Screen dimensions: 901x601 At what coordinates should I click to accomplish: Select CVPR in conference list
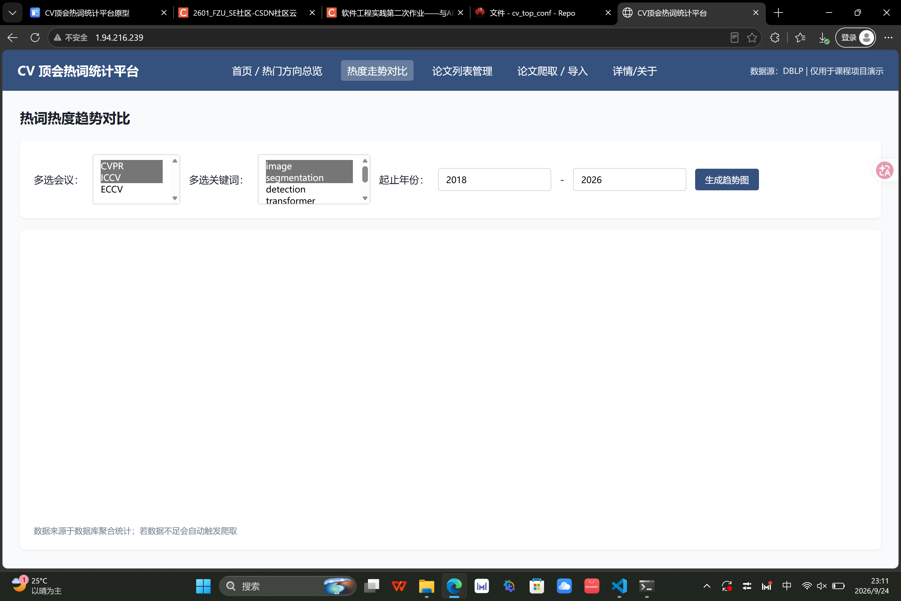pyautogui.click(x=131, y=166)
